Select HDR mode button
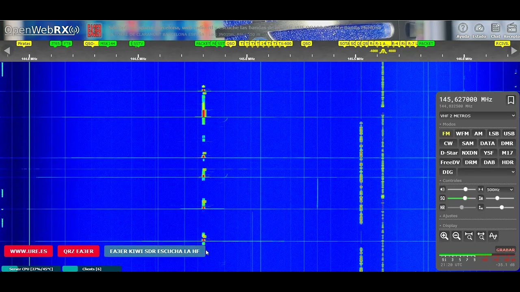The image size is (520, 292). coord(508,163)
